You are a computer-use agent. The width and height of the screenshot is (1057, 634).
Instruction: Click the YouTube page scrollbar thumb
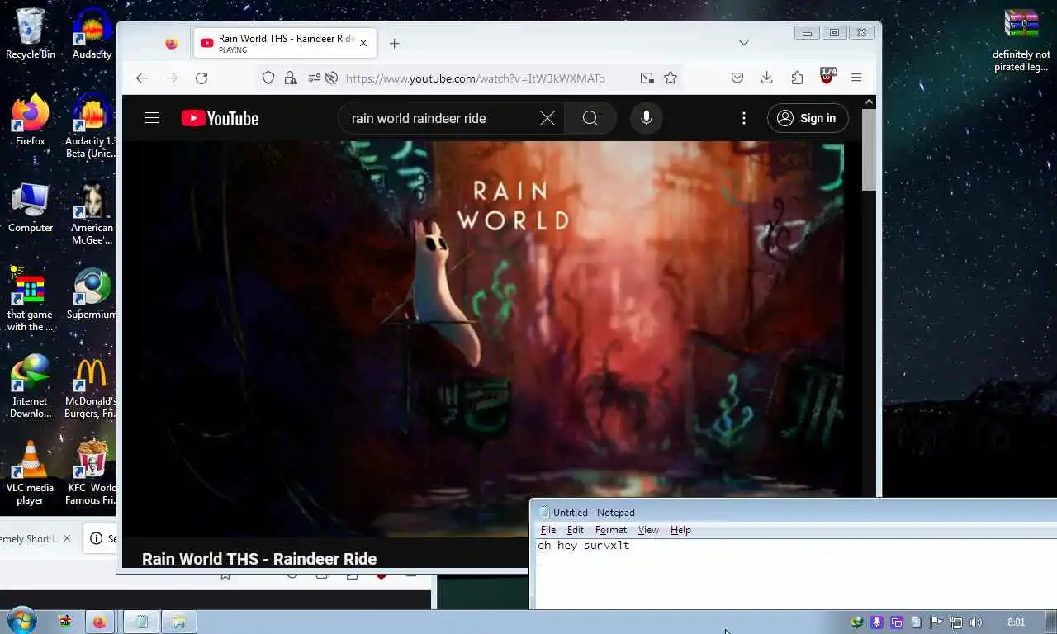pyautogui.click(x=869, y=151)
